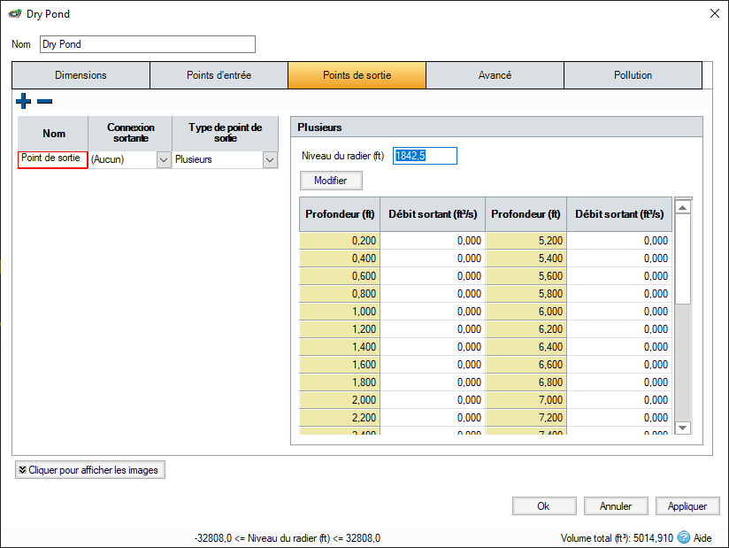Image resolution: width=729 pixels, height=548 pixels.
Task: Click depth cell 0,600
Action: pyautogui.click(x=340, y=276)
